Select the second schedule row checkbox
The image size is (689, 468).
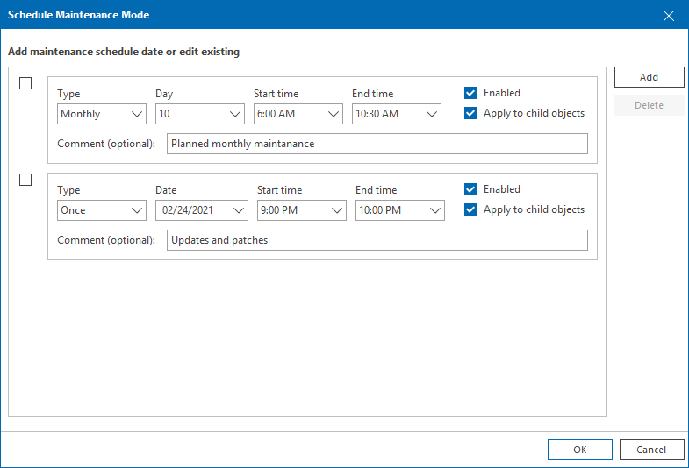pos(25,180)
